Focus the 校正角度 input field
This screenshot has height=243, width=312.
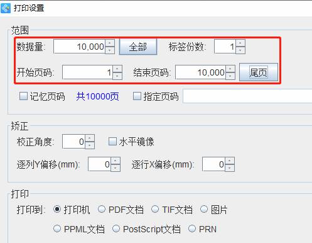point(73,142)
